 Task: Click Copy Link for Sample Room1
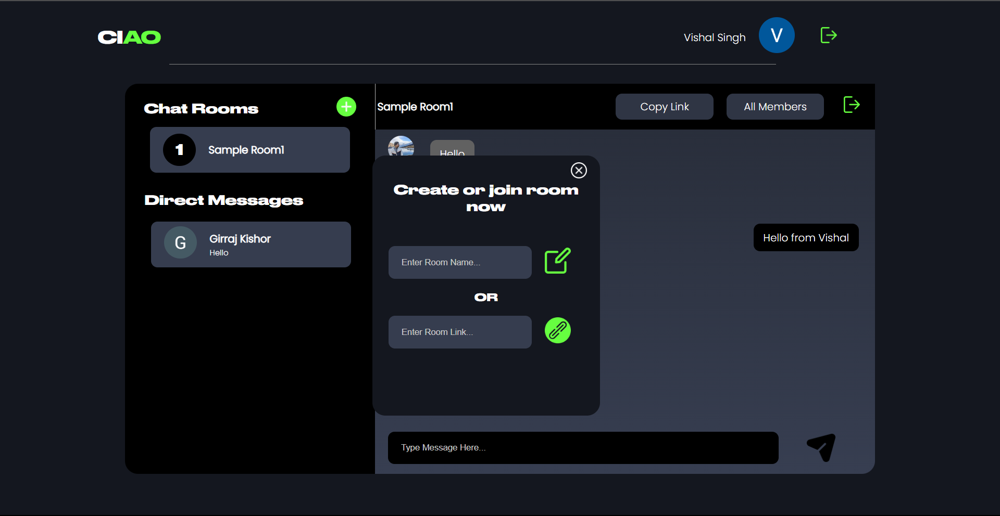tap(664, 107)
